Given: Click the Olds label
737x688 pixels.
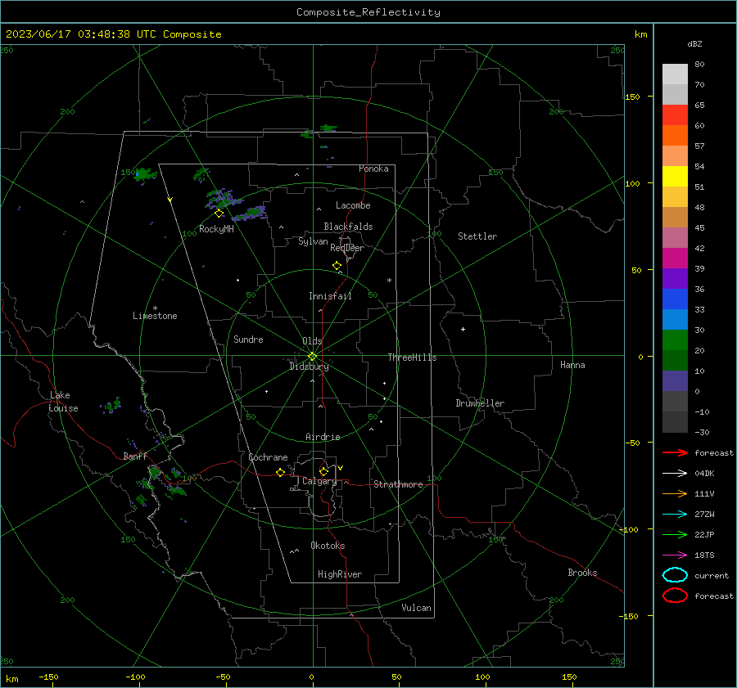Looking at the screenshot, I should click(x=312, y=341).
